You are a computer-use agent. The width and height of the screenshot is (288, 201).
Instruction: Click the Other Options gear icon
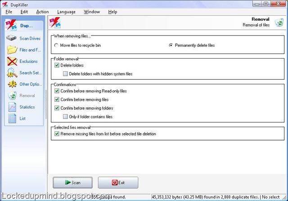click(12, 84)
